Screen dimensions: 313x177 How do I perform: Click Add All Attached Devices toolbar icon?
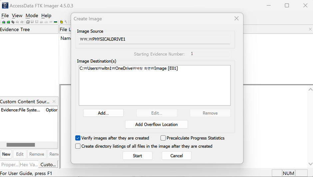pos(8,22)
